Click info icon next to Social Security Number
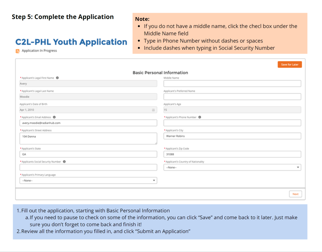322x252 pixels. [64, 162]
